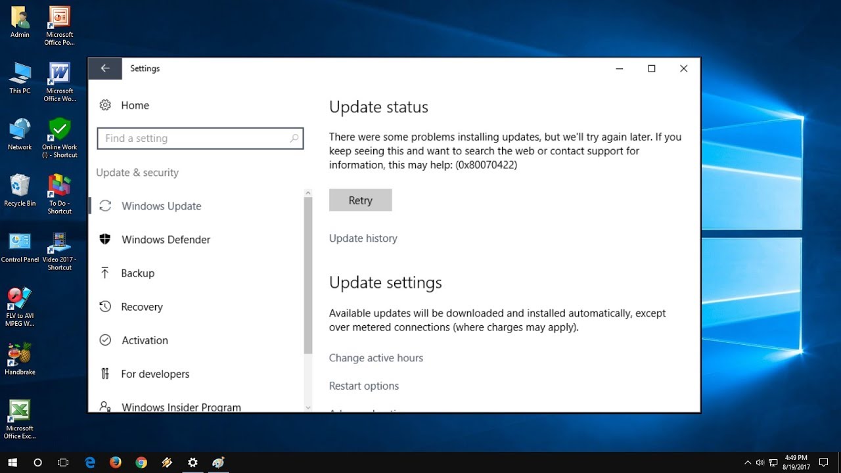The image size is (841, 473).
Task: Minimize the Settings window
Action: tap(620, 68)
